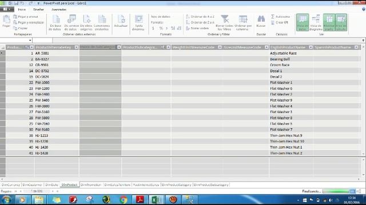Switch to the DimDate sheet tab
The width and height of the screenshot is (366, 205).
[x=51, y=184]
